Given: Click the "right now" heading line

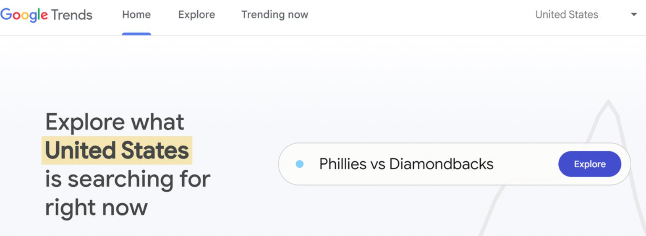Looking at the screenshot, I should pyautogui.click(x=96, y=207).
